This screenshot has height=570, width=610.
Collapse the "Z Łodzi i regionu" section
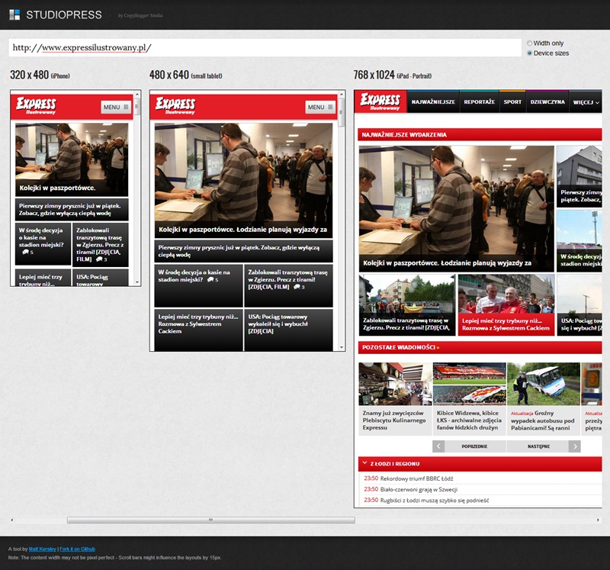tap(364, 463)
